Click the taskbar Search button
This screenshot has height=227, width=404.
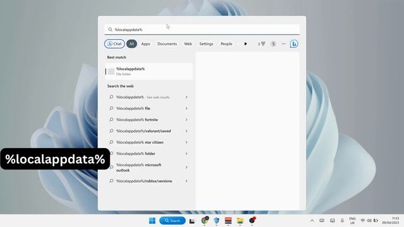click(172, 221)
